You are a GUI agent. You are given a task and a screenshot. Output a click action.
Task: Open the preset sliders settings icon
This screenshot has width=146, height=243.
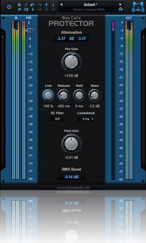point(26,9)
